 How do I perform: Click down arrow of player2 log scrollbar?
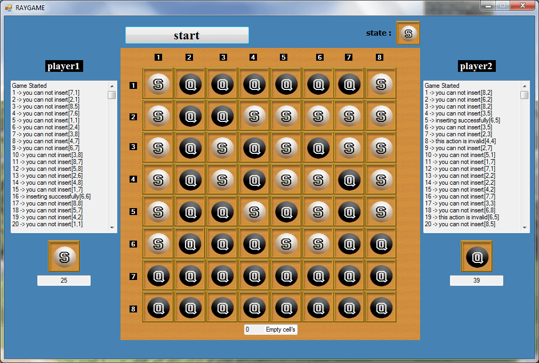[x=524, y=227]
